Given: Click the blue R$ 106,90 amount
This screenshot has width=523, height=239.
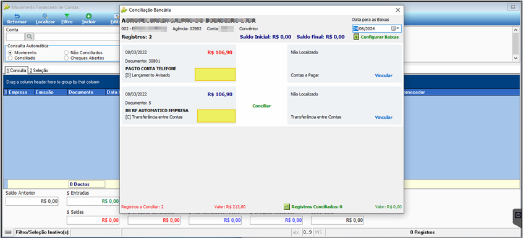Looking at the screenshot, I should pos(220,94).
